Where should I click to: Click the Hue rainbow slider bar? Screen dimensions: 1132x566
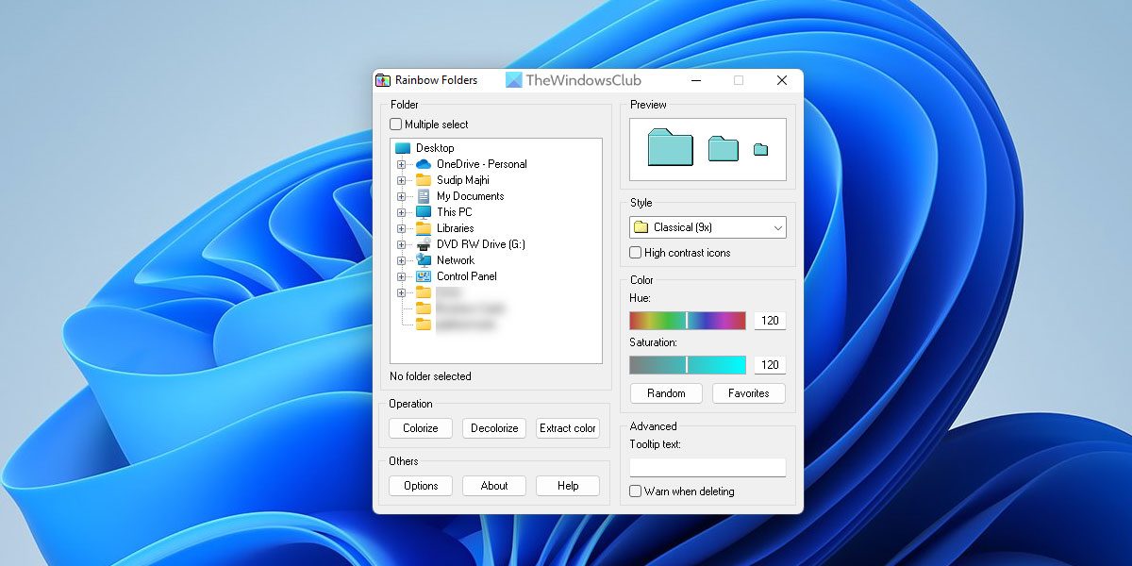click(688, 321)
